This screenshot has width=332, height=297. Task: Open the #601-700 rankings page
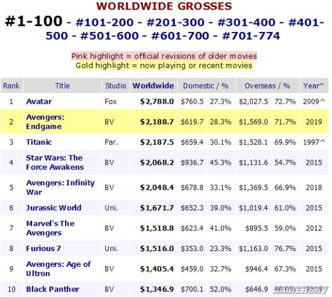coord(180,36)
